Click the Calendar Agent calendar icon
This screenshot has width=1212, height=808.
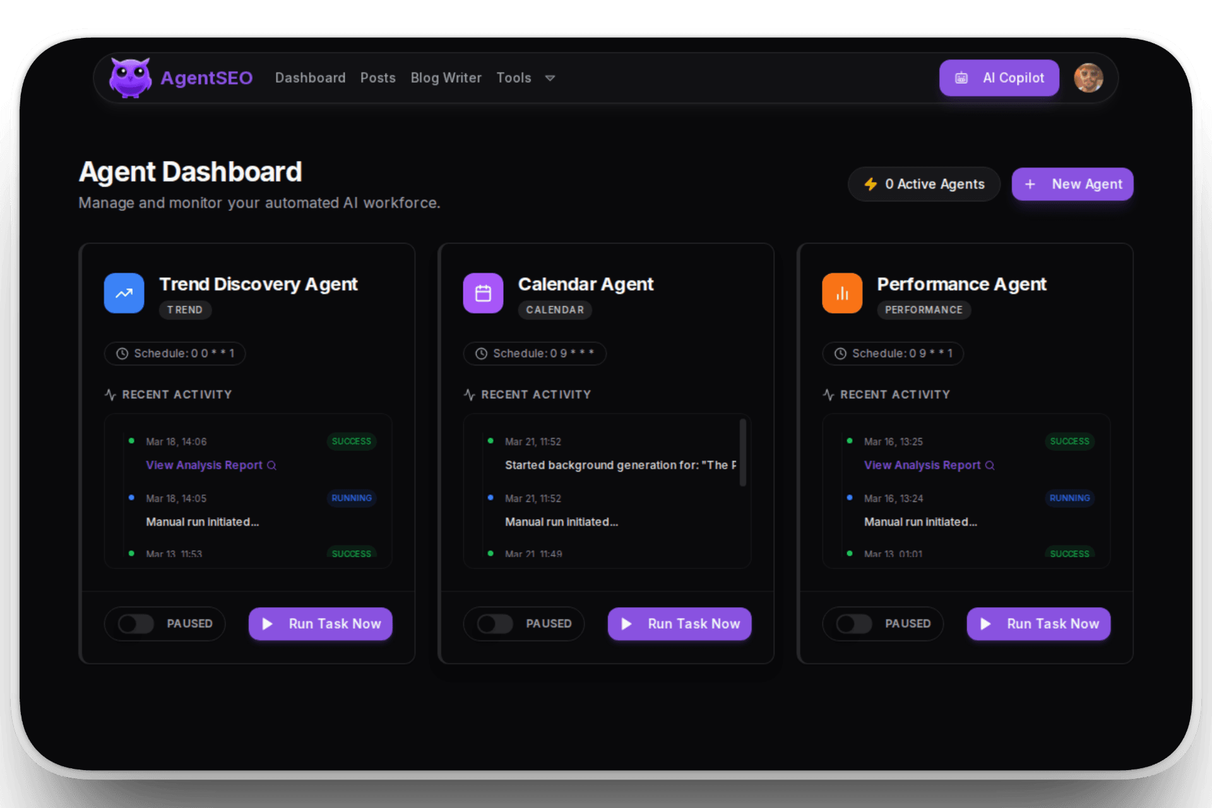[x=483, y=293]
